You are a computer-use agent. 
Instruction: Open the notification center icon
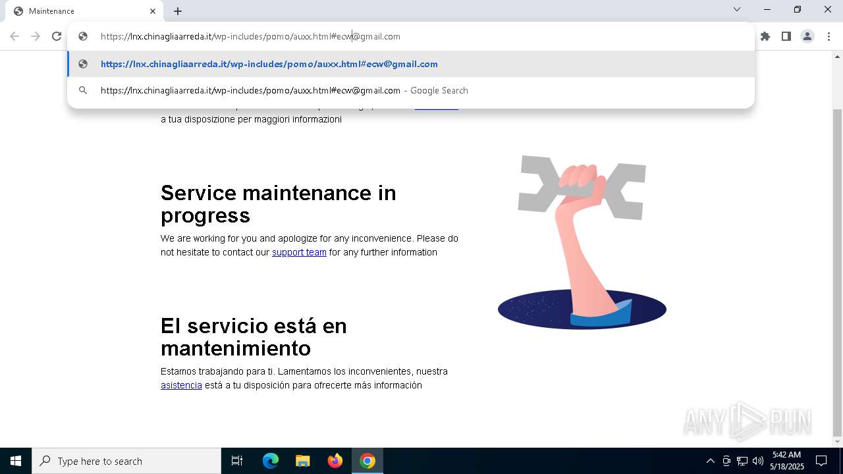click(x=821, y=461)
